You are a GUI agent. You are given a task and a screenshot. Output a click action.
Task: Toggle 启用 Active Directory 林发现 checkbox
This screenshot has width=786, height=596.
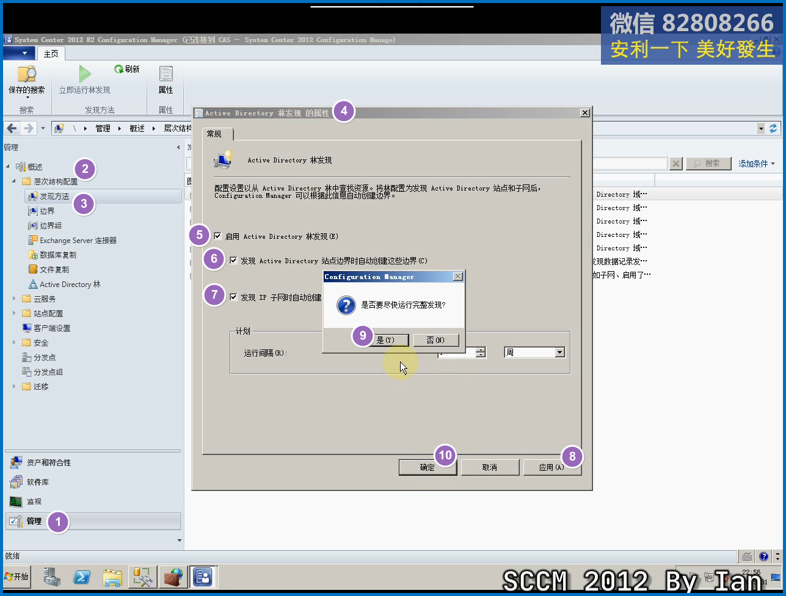coord(217,236)
